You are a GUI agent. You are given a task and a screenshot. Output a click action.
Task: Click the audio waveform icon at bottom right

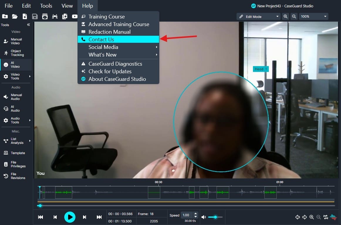point(333,217)
